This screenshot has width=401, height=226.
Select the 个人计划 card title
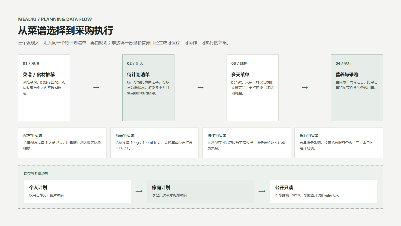click(38, 188)
